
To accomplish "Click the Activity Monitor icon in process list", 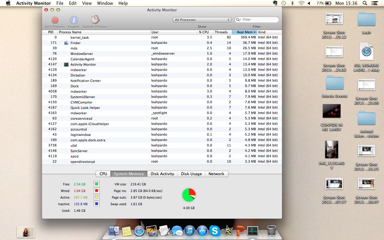I will pyautogui.click(x=66, y=64).
